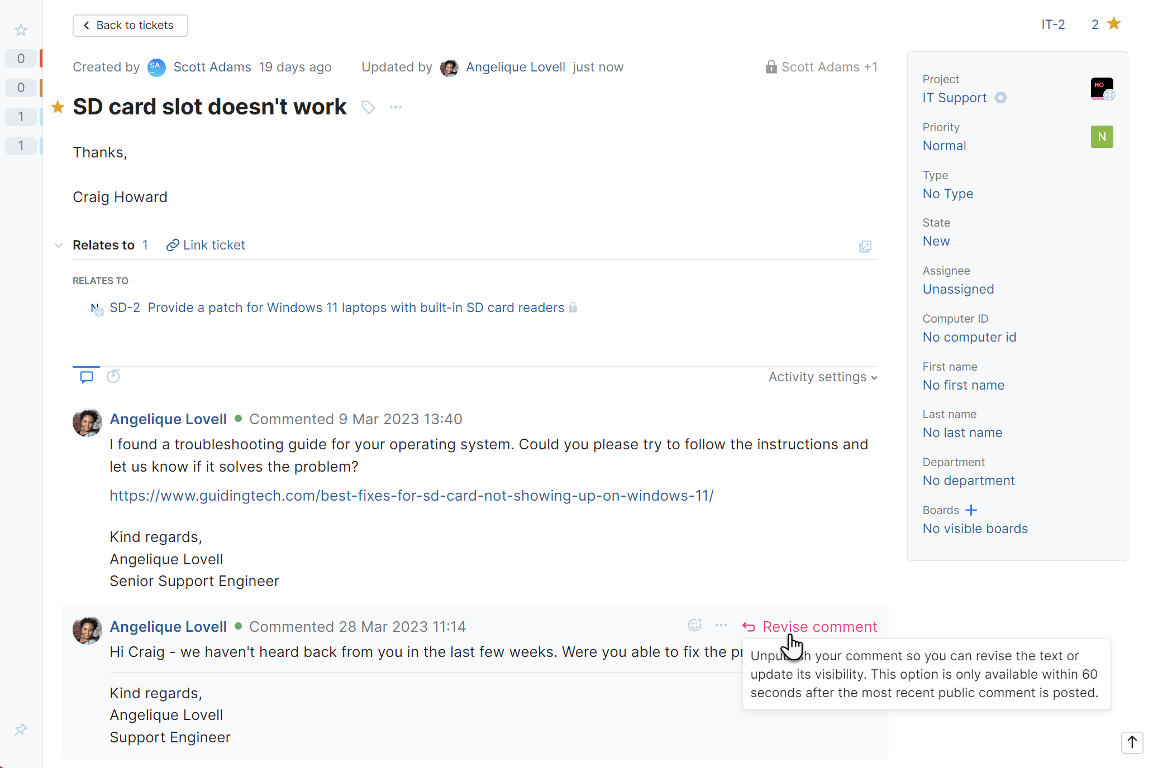This screenshot has height=768, width=1158.
Task: Open linked tickets in new window icon
Action: pyautogui.click(x=865, y=246)
